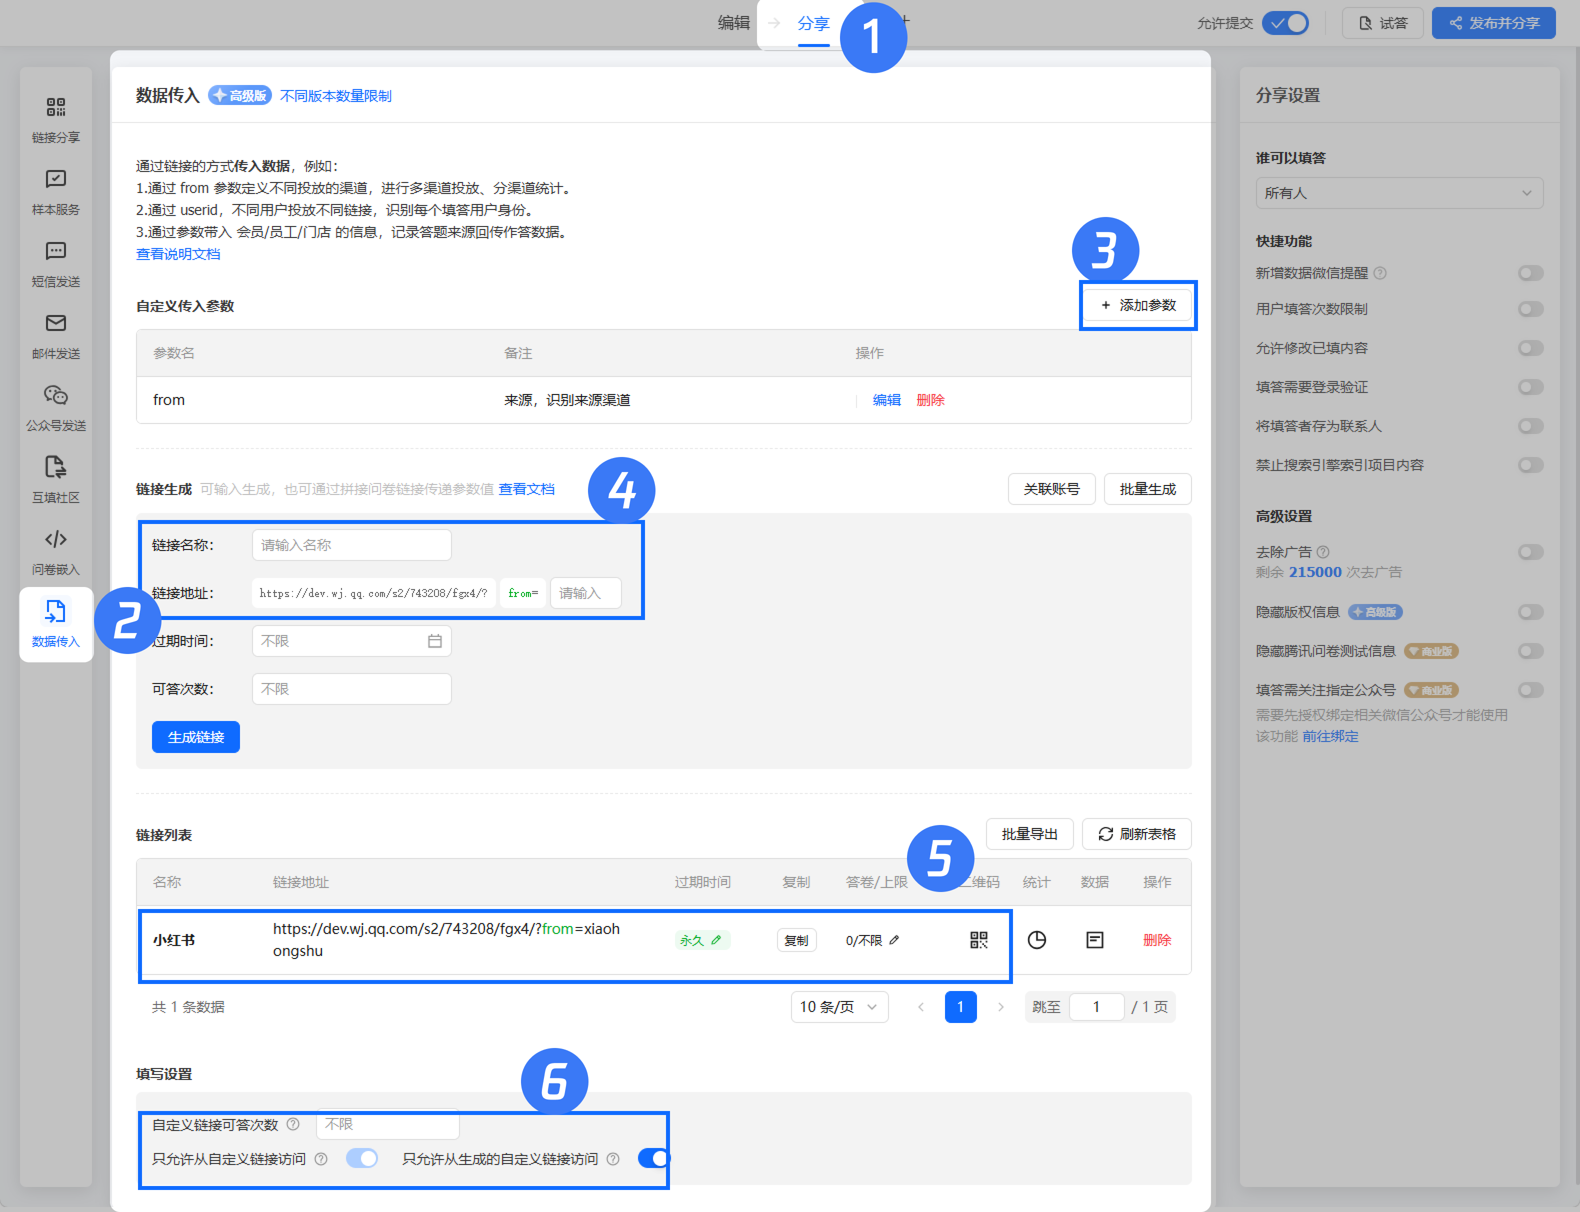Screen dimensions: 1580x1212
Task: Enable 去除广告 switch
Action: pos(1530,552)
